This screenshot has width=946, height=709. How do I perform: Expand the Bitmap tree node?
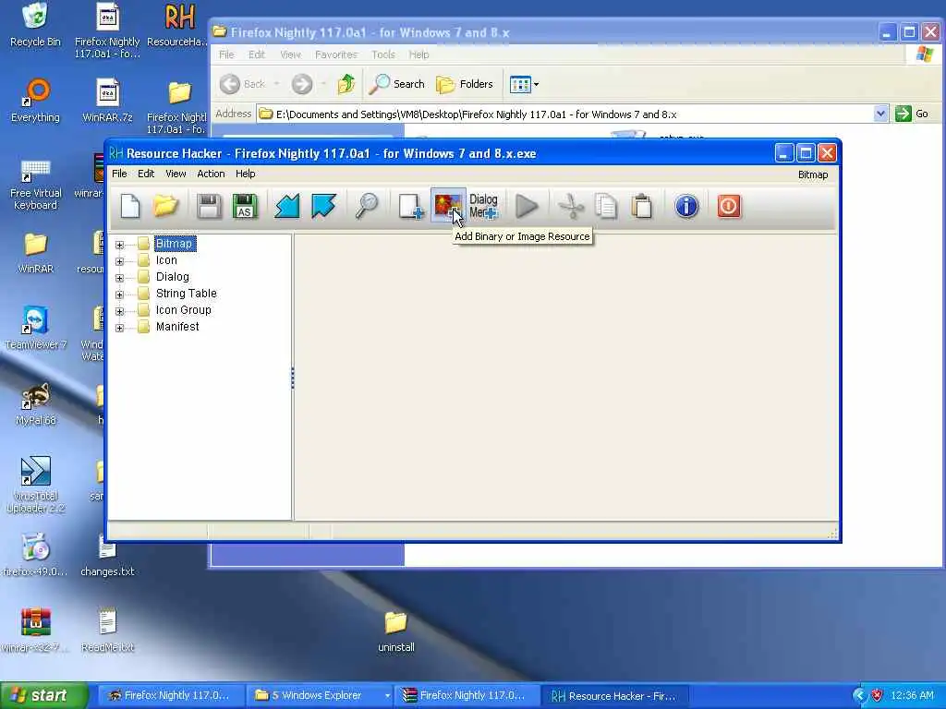119,245
